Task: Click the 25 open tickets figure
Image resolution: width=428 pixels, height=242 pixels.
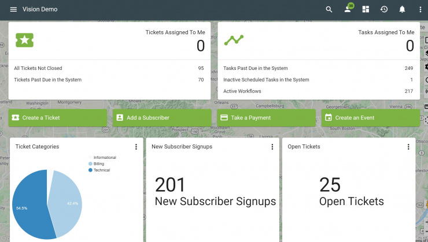Action: coord(330,185)
